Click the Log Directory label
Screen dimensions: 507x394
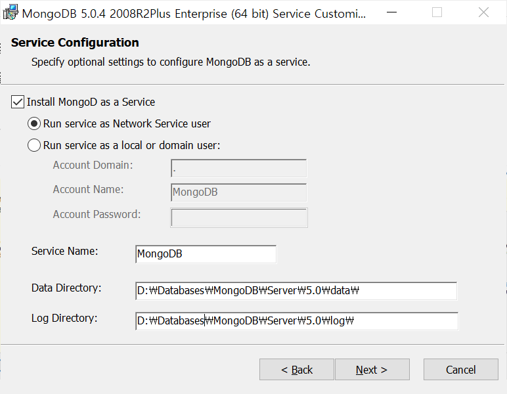tap(64, 318)
